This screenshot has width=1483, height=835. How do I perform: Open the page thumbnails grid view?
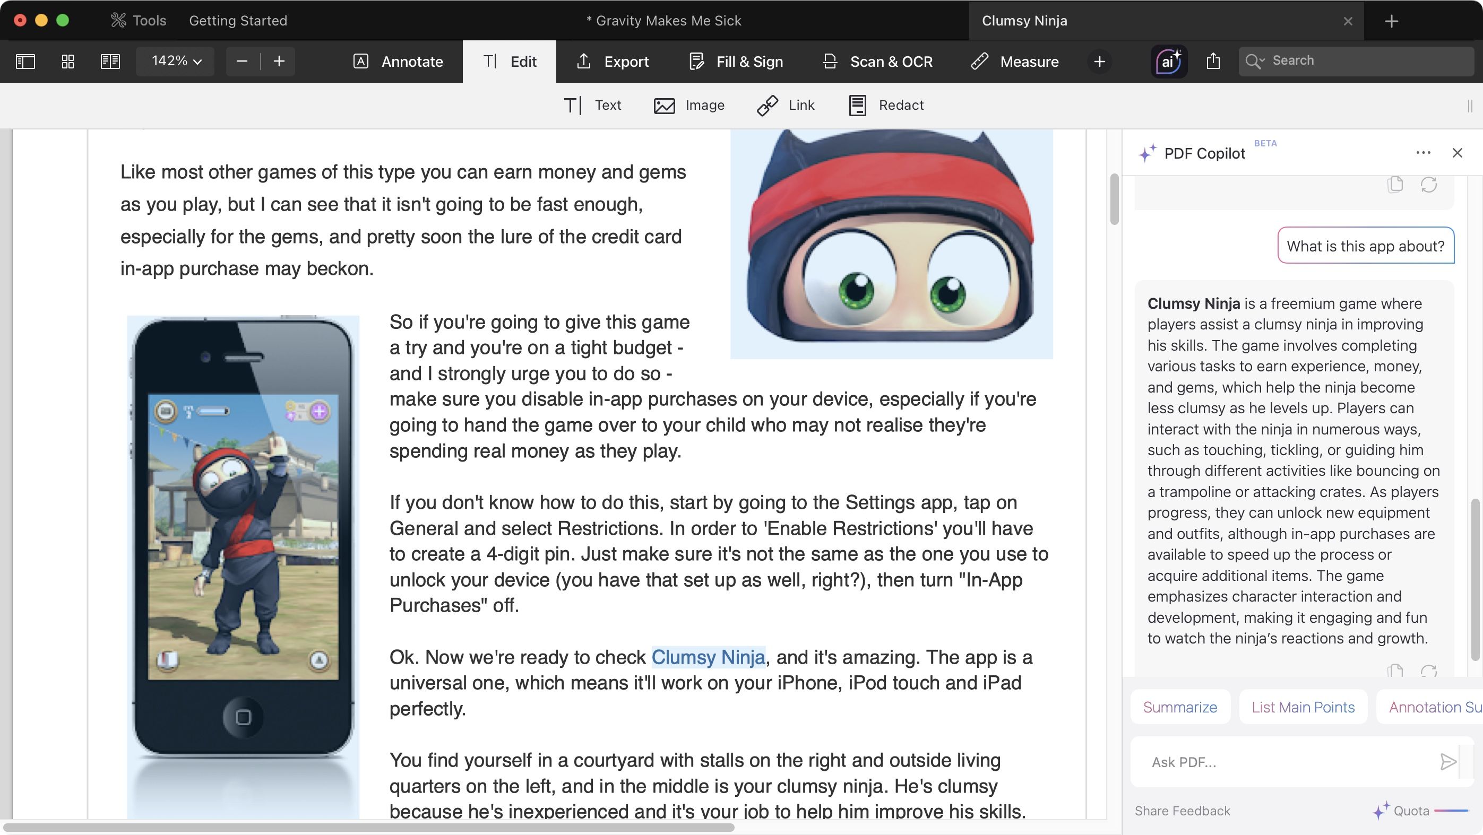(67, 61)
